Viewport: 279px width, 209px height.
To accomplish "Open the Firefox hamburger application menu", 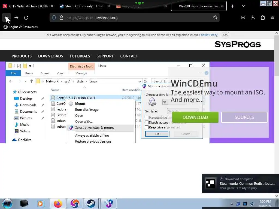I will pyautogui.click(x=272, y=17).
